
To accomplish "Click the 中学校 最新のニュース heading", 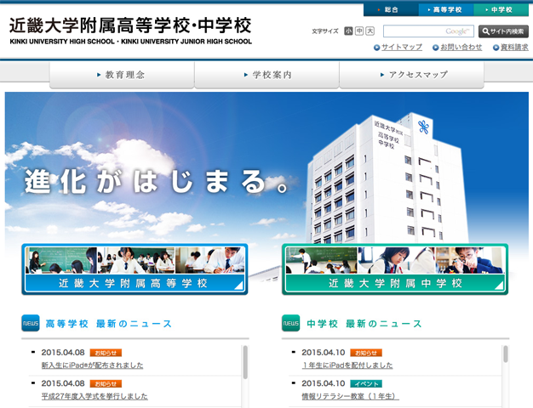I will tap(364, 324).
